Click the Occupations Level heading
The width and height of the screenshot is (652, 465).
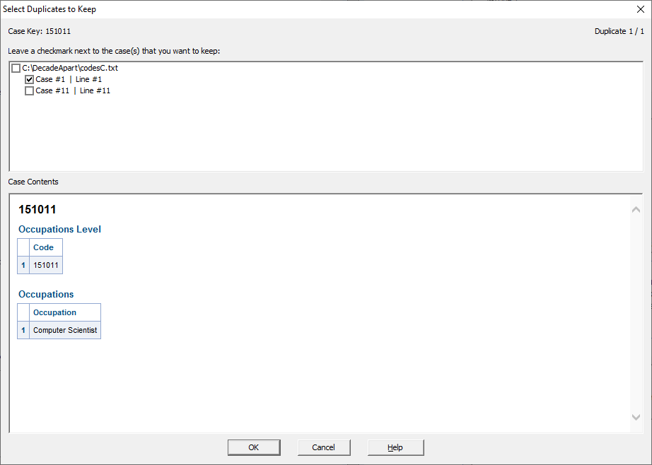coord(59,229)
